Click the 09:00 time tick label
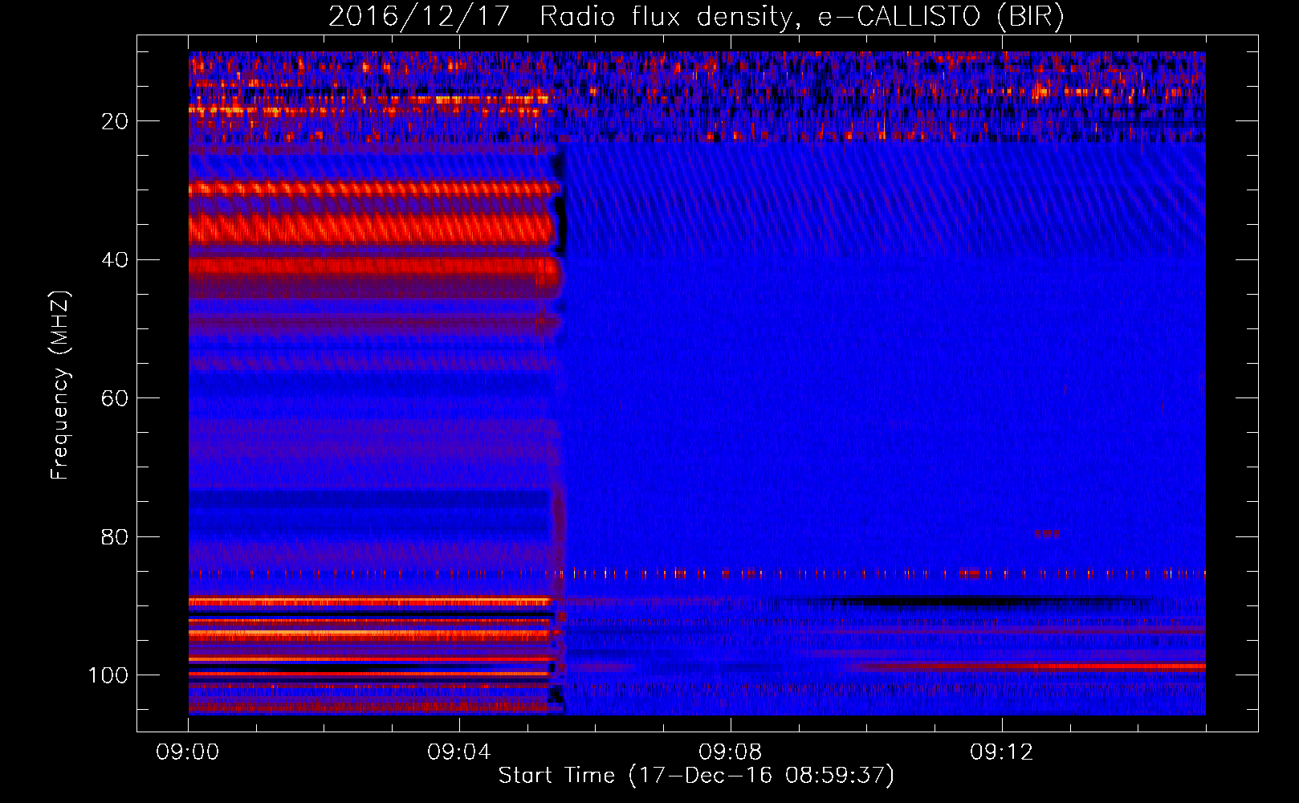1299x803 pixels. point(188,752)
